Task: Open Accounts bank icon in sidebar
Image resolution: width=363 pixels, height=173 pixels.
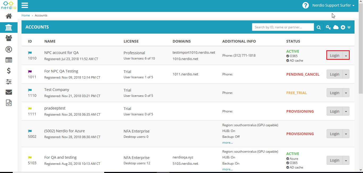Action: [9, 27]
